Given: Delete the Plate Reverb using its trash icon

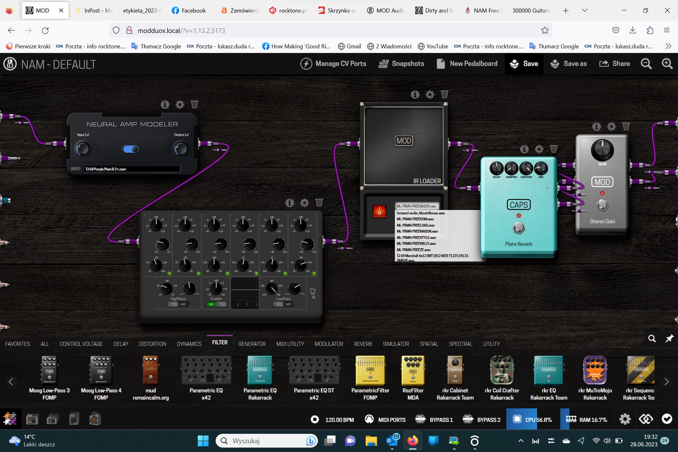Looking at the screenshot, I should 554,149.
